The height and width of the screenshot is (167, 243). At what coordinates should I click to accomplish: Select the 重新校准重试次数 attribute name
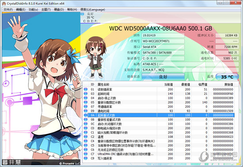click(x=109, y=120)
